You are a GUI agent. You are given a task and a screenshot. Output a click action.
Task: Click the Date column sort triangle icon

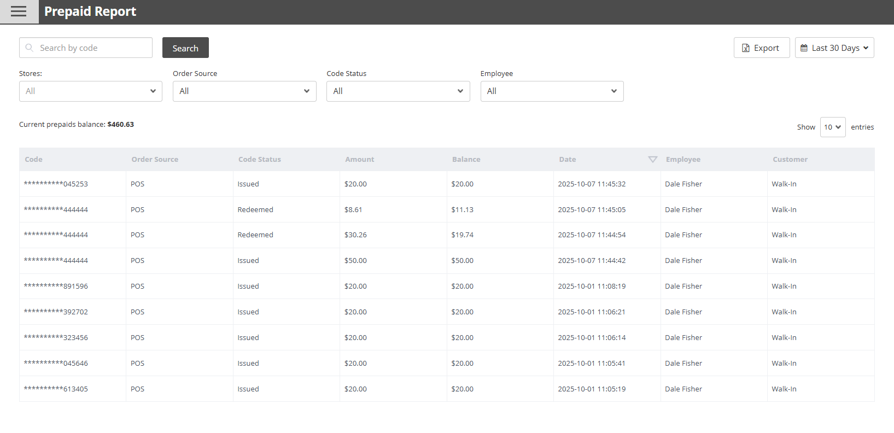click(x=652, y=159)
